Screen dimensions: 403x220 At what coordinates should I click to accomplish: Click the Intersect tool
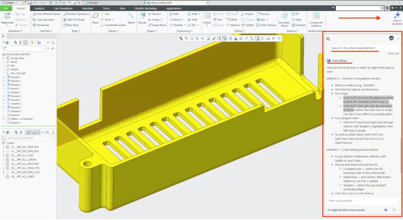click(x=233, y=25)
